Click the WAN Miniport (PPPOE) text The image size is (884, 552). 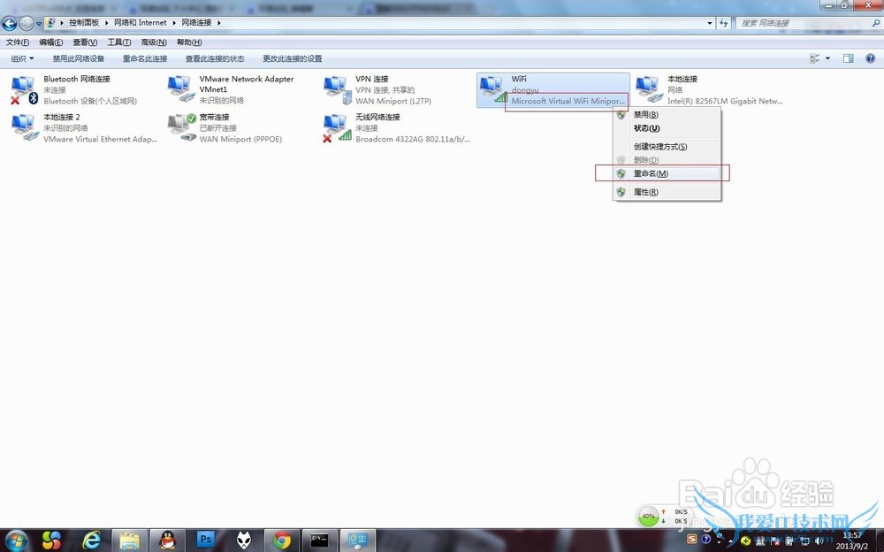tap(240, 139)
